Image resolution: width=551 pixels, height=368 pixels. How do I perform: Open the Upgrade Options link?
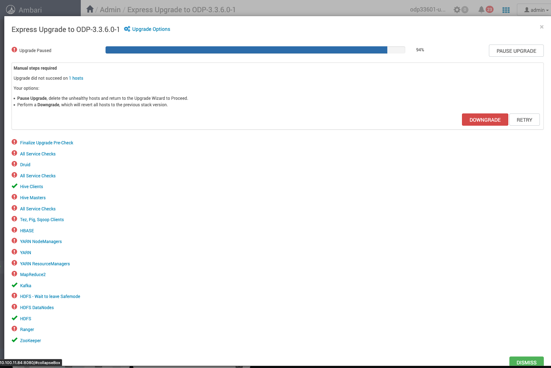151,29
